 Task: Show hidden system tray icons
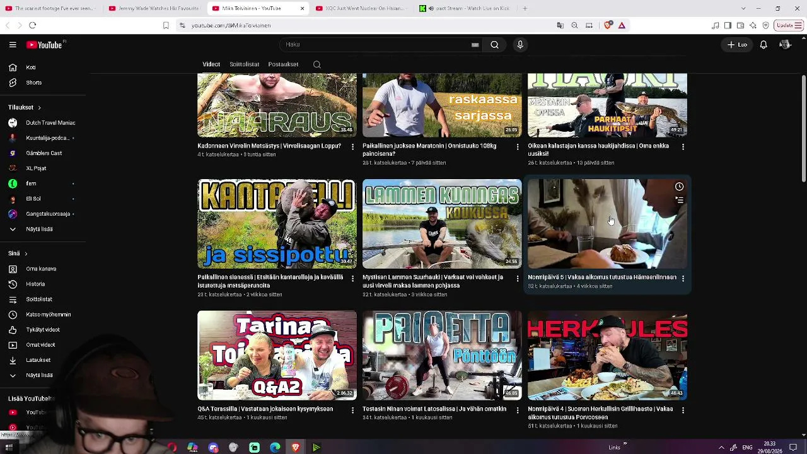[x=721, y=448]
